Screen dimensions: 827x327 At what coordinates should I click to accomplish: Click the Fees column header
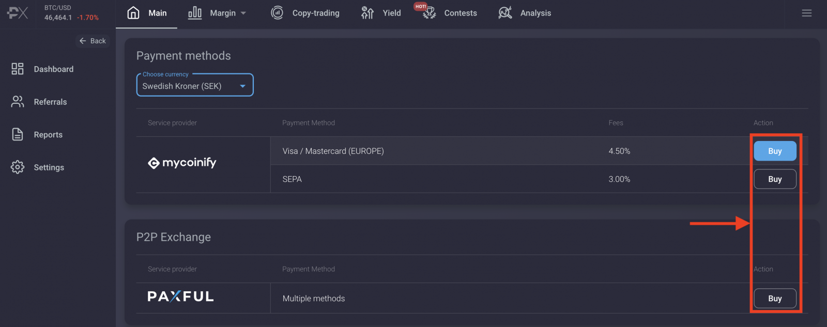point(616,122)
